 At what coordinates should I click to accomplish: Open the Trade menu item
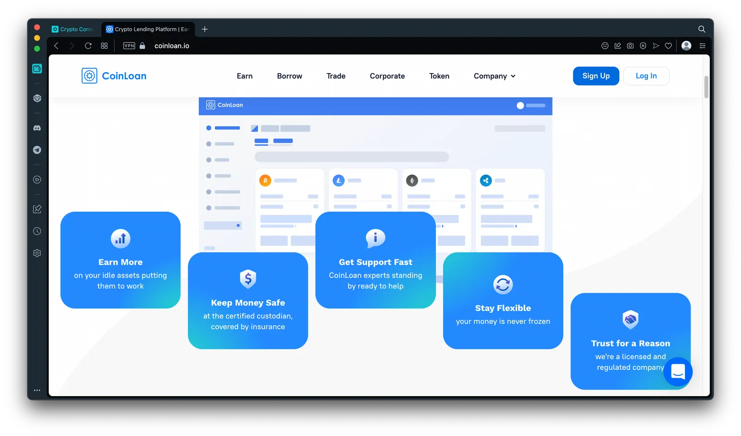pyautogui.click(x=336, y=76)
